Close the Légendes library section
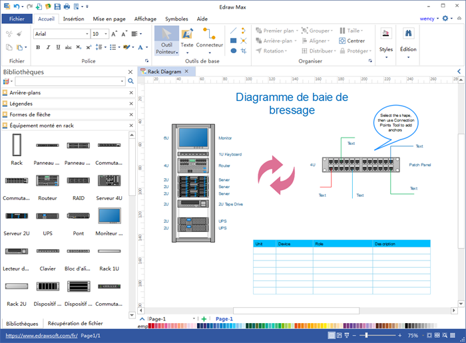The image size is (466, 343). tap(130, 104)
